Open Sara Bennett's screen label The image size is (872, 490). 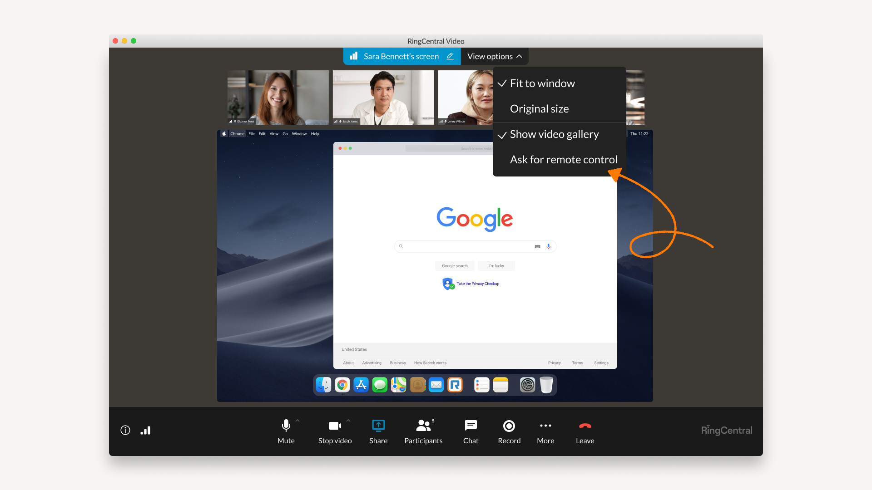pos(401,56)
